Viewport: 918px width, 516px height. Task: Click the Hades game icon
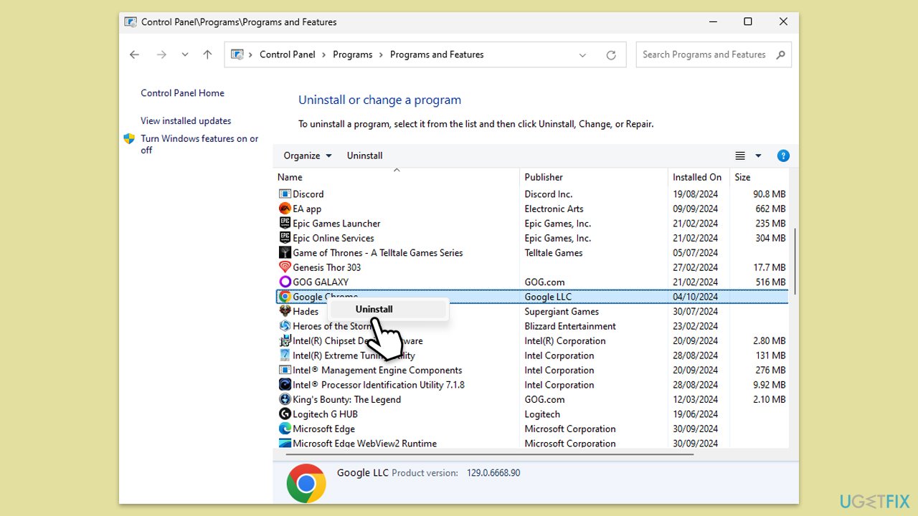[x=285, y=312]
